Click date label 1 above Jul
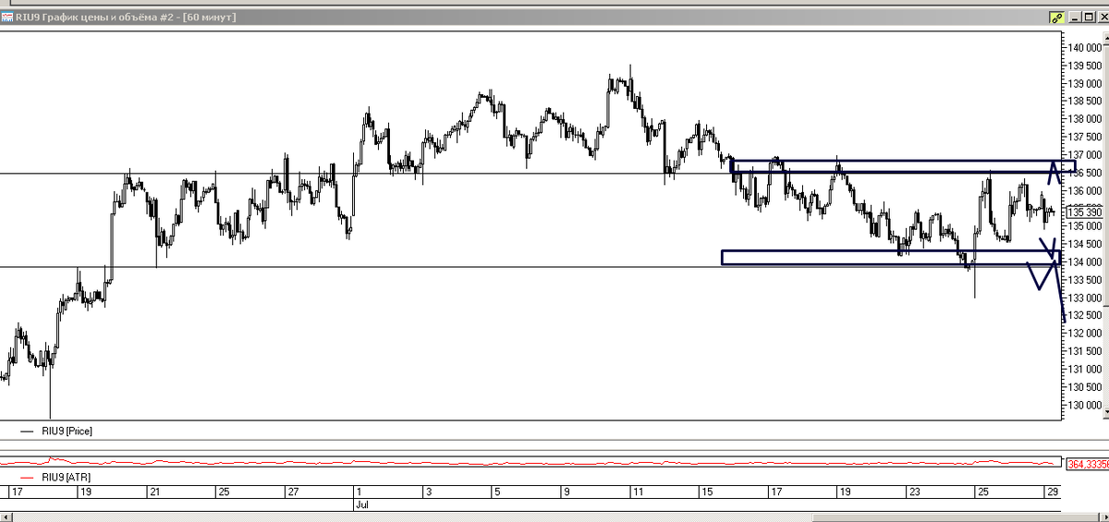Viewport: 1109px width, 522px height. pyautogui.click(x=360, y=492)
